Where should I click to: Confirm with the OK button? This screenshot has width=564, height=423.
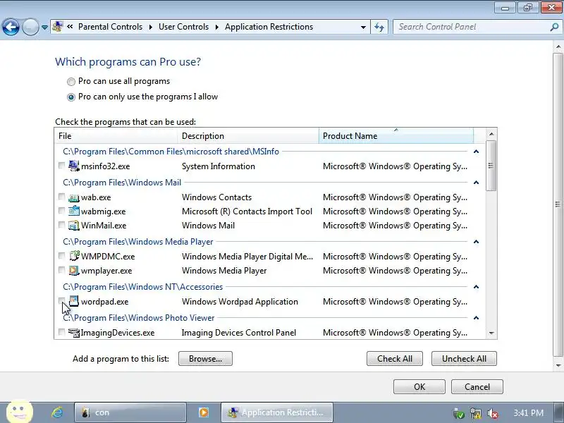click(419, 386)
